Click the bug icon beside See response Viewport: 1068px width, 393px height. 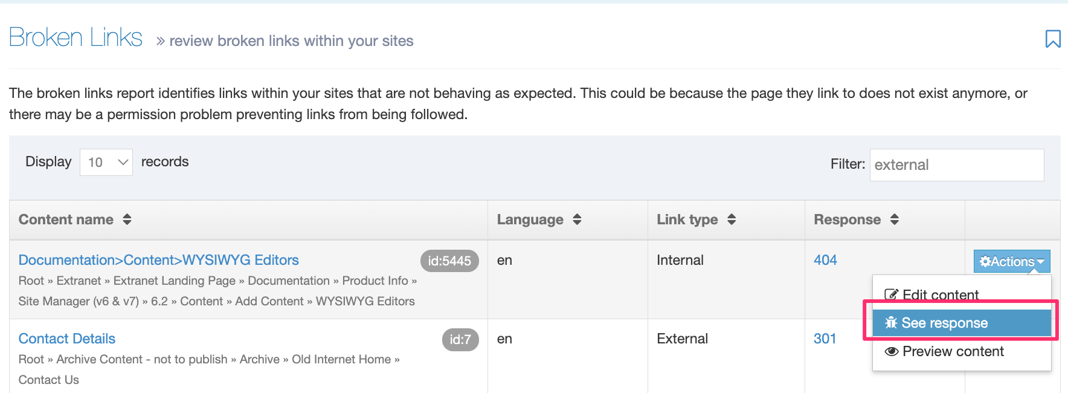click(891, 323)
